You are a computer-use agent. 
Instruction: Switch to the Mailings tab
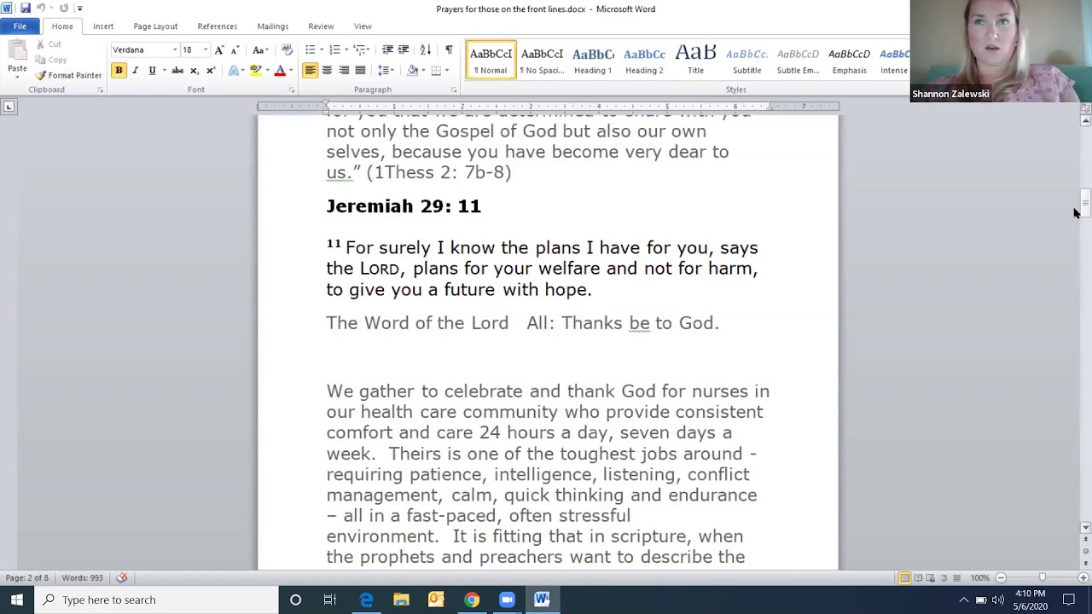[273, 26]
